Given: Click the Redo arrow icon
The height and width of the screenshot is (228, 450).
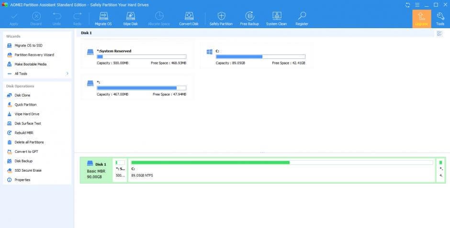Looking at the screenshot, I should coord(77,16).
